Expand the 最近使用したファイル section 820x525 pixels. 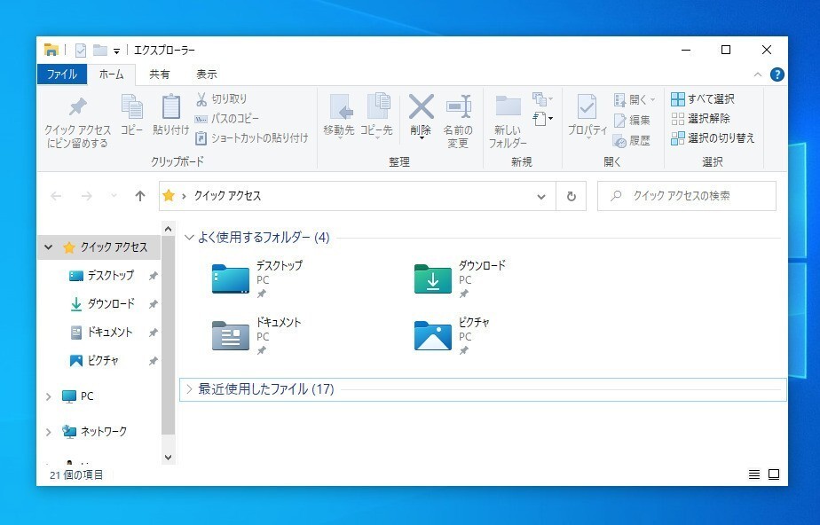189,389
